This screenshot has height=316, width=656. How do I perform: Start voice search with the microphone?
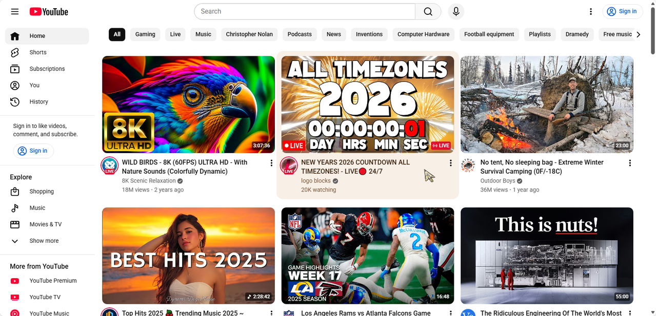tap(455, 11)
